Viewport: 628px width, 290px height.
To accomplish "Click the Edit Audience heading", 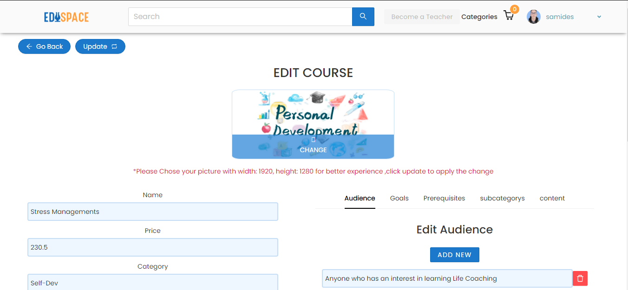I will click(455, 230).
